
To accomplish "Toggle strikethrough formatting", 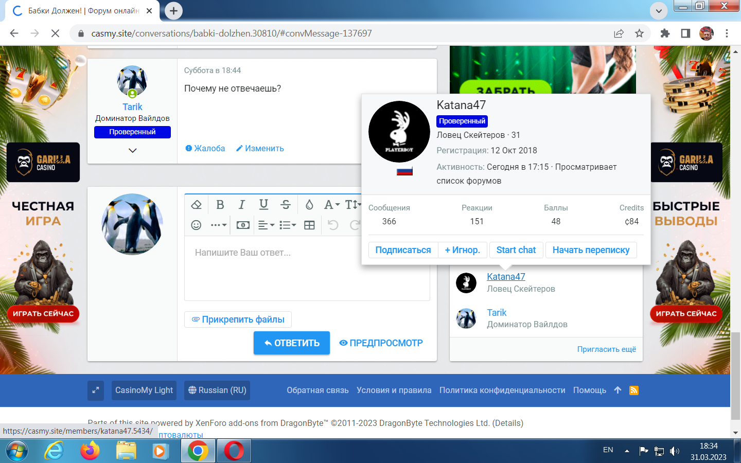I will [286, 205].
